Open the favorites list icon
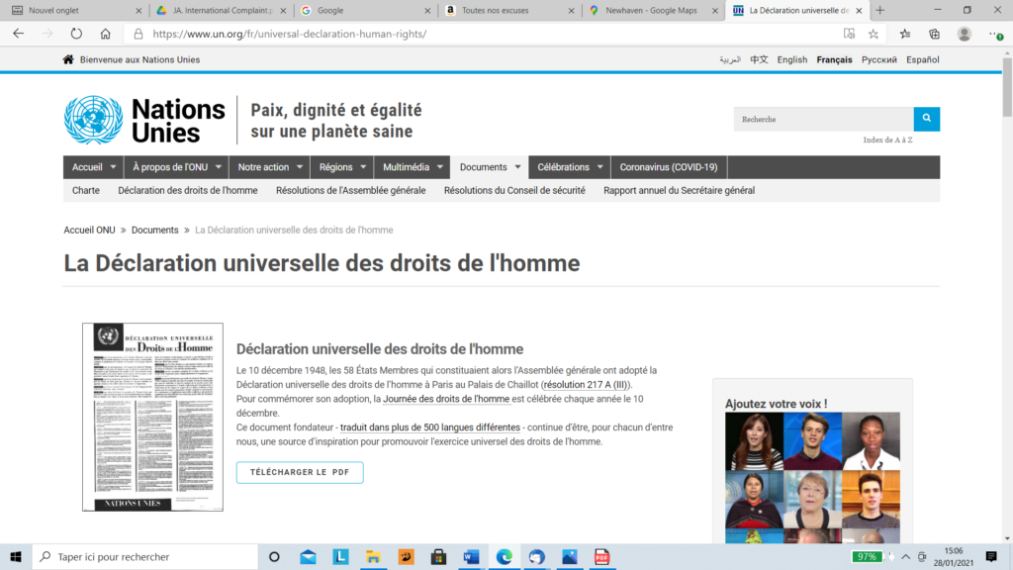 [905, 34]
